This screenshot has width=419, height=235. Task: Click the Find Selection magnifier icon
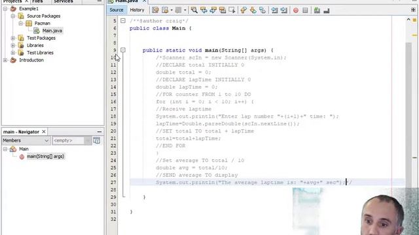pos(194,10)
